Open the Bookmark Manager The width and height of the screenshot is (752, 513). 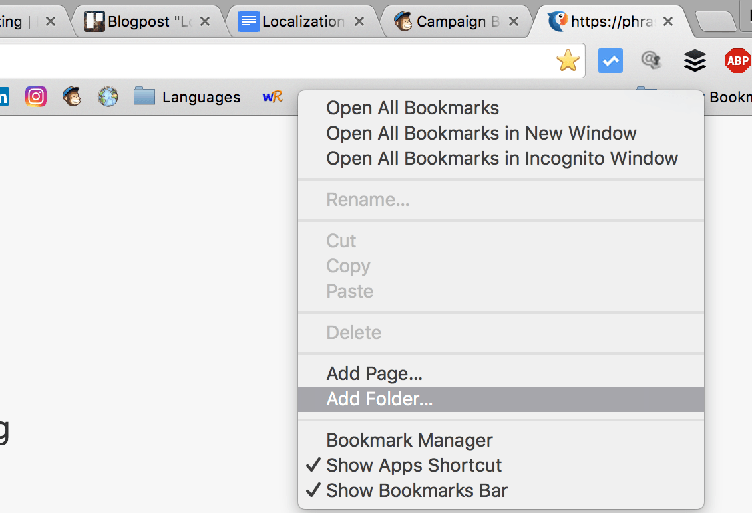point(409,440)
